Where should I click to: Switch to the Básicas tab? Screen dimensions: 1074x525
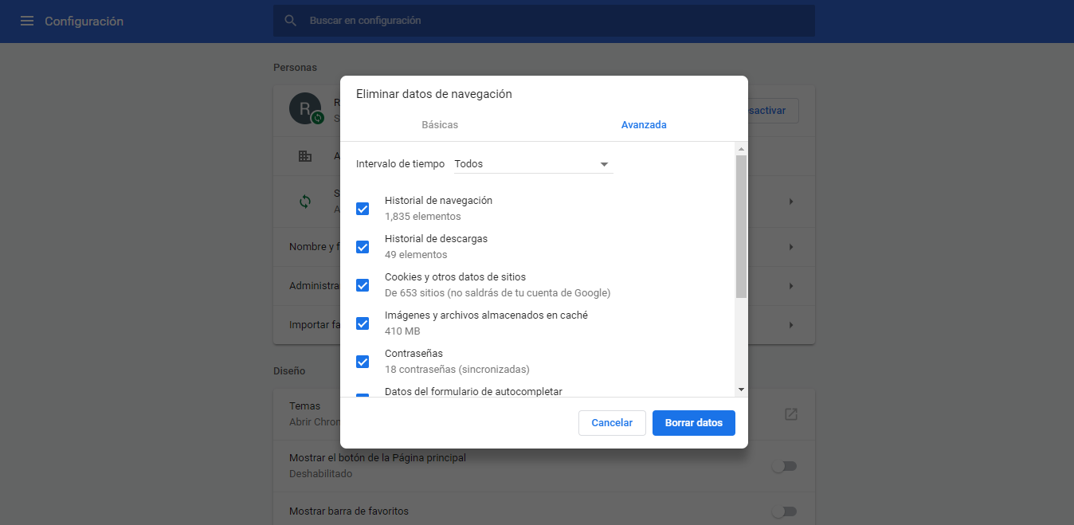(440, 125)
